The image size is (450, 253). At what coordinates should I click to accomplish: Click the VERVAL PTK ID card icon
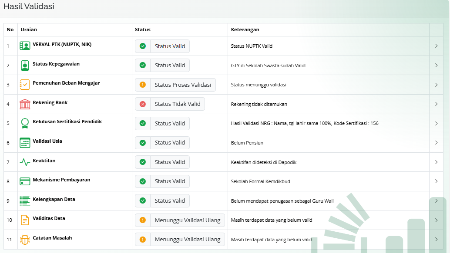click(25, 46)
